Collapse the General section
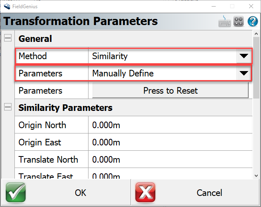Screen dimensions: 261x207 click(7, 39)
